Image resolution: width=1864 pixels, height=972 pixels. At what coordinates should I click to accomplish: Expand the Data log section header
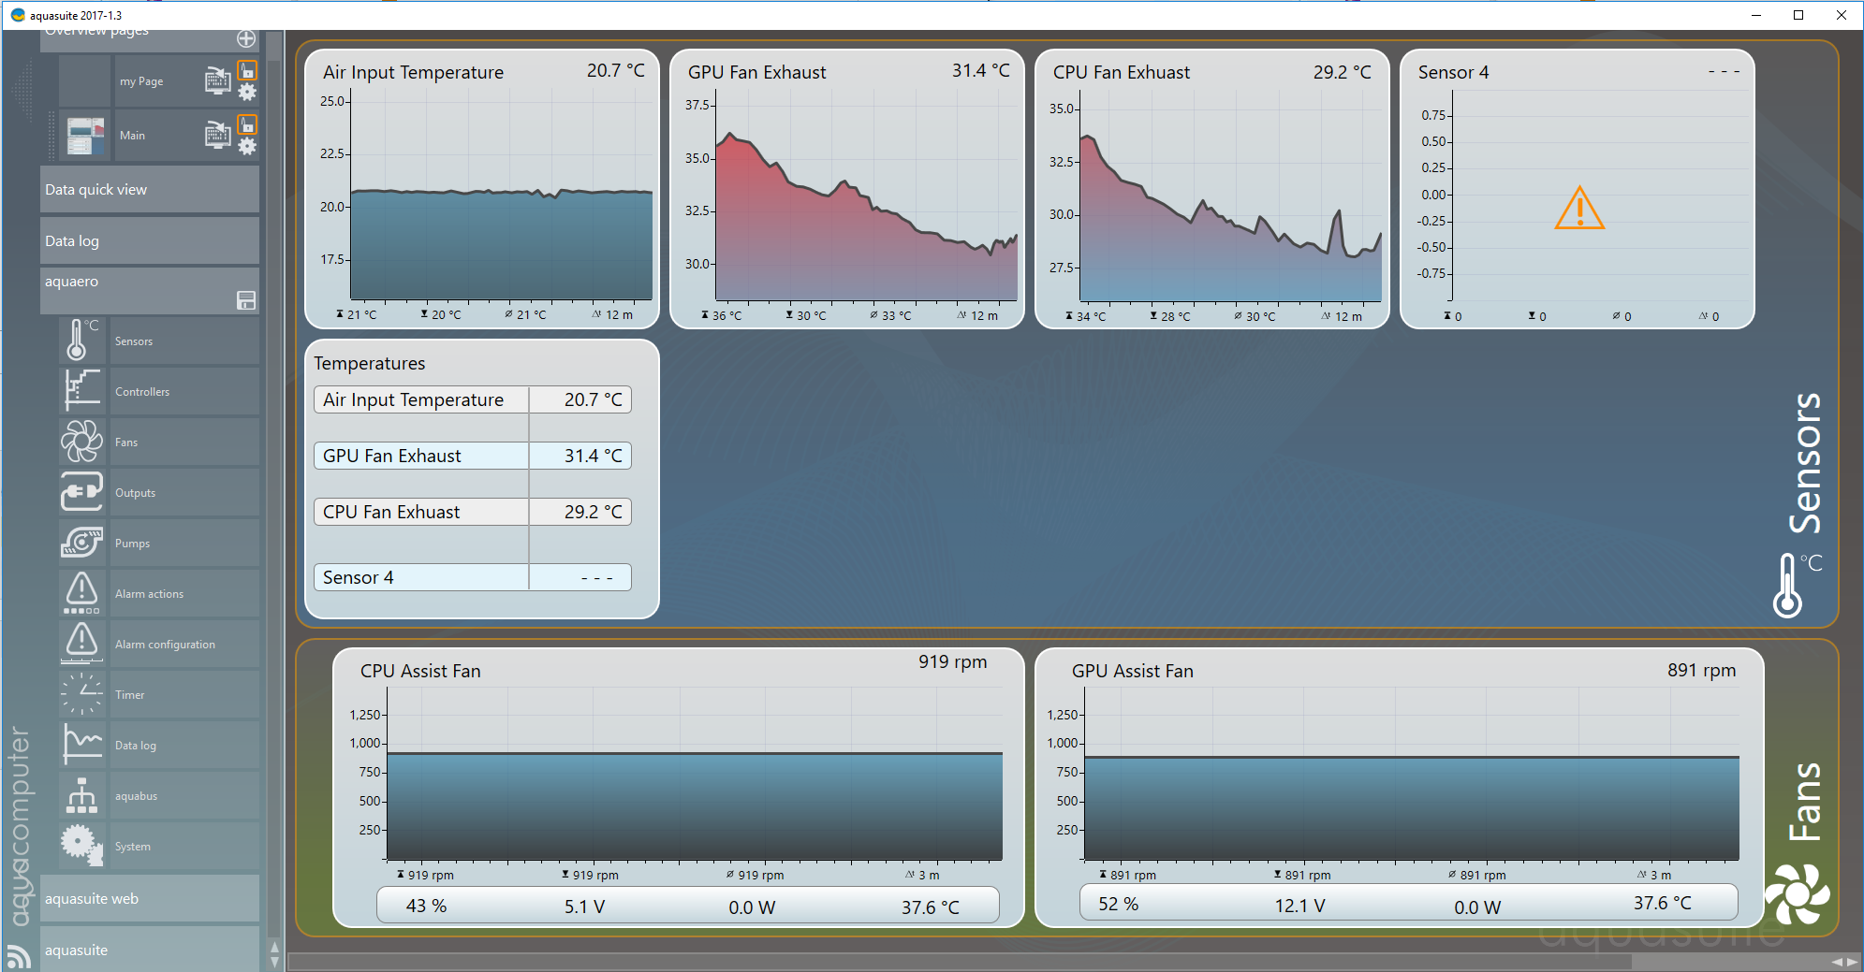150,240
